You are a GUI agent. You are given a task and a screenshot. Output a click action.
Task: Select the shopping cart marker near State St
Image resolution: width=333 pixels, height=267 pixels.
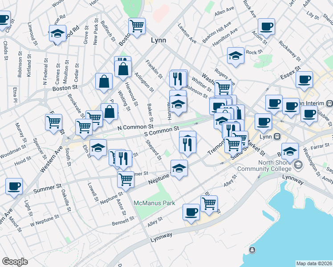(x=233, y=146)
